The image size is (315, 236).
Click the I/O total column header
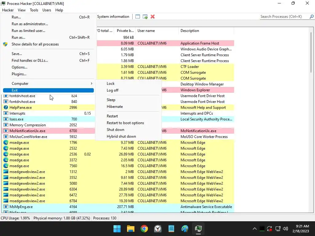(x=105, y=31)
